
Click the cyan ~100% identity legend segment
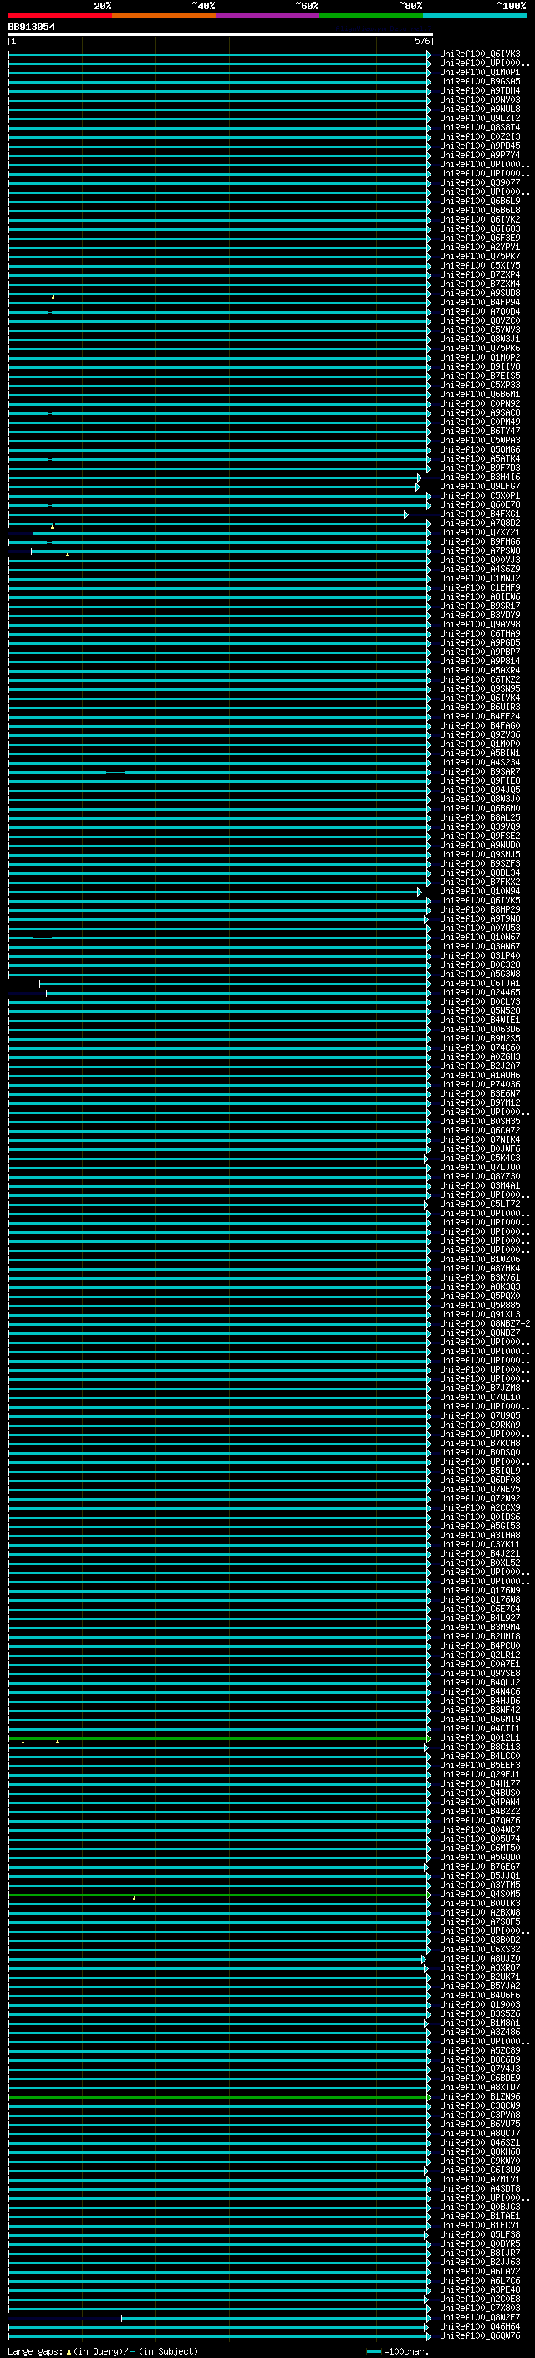tap(475, 15)
